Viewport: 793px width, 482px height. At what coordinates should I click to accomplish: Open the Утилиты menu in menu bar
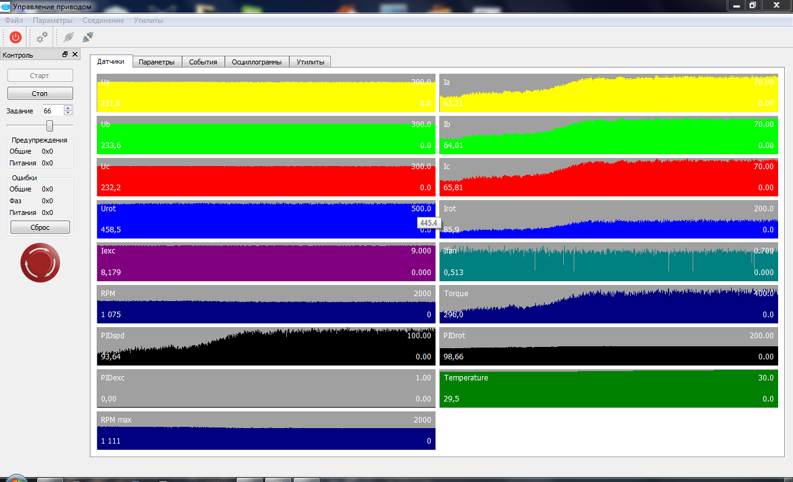point(148,20)
